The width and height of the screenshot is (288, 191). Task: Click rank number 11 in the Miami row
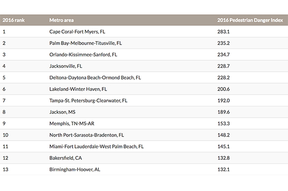(5, 146)
